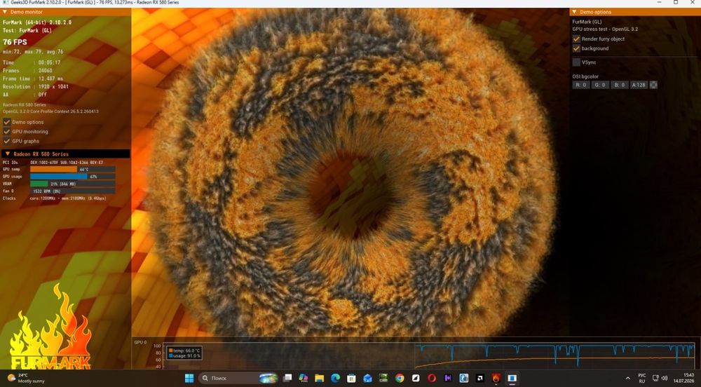Open the weather widget showing 24°C
Image resolution: width=701 pixels, height=387 pixels.
(x=26, y=378)
